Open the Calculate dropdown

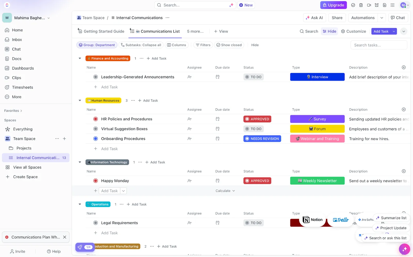coord(225,191)
